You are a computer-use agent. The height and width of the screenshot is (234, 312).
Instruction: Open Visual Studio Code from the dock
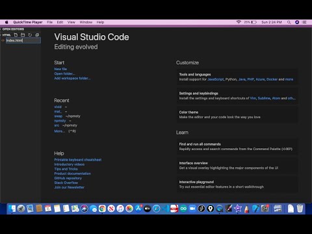165,209
